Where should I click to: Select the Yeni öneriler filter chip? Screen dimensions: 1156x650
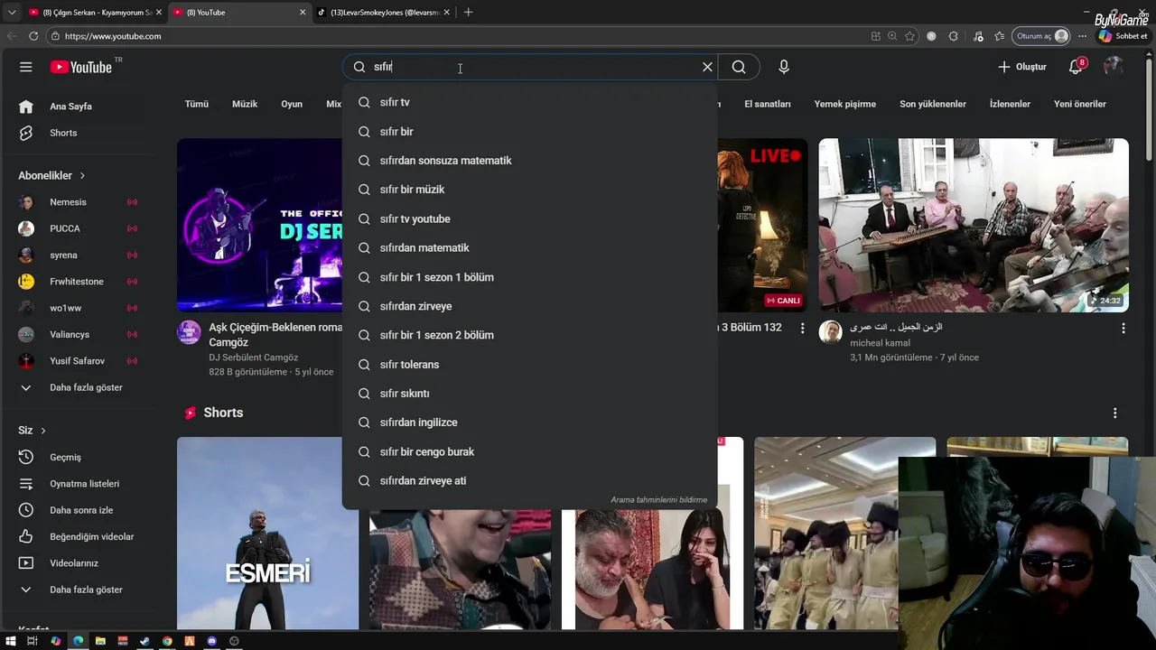(1080, 104)
